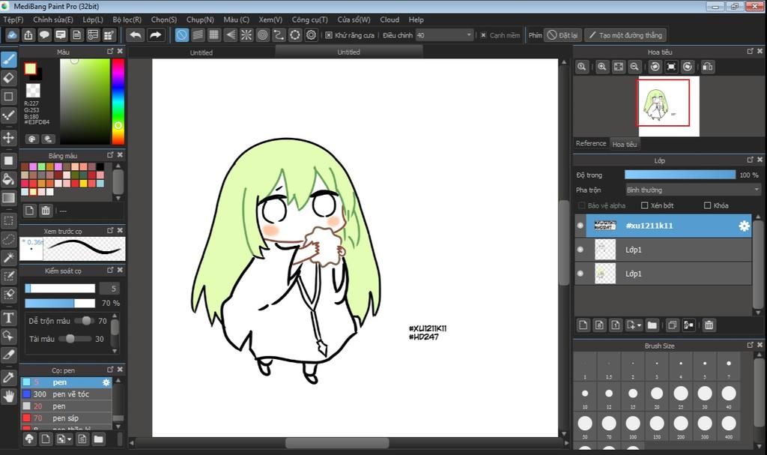The width and height of the screenshot is (767, 455).
Task: Undock the Kiểm soát cọ panel
Action: click(110, 270)
